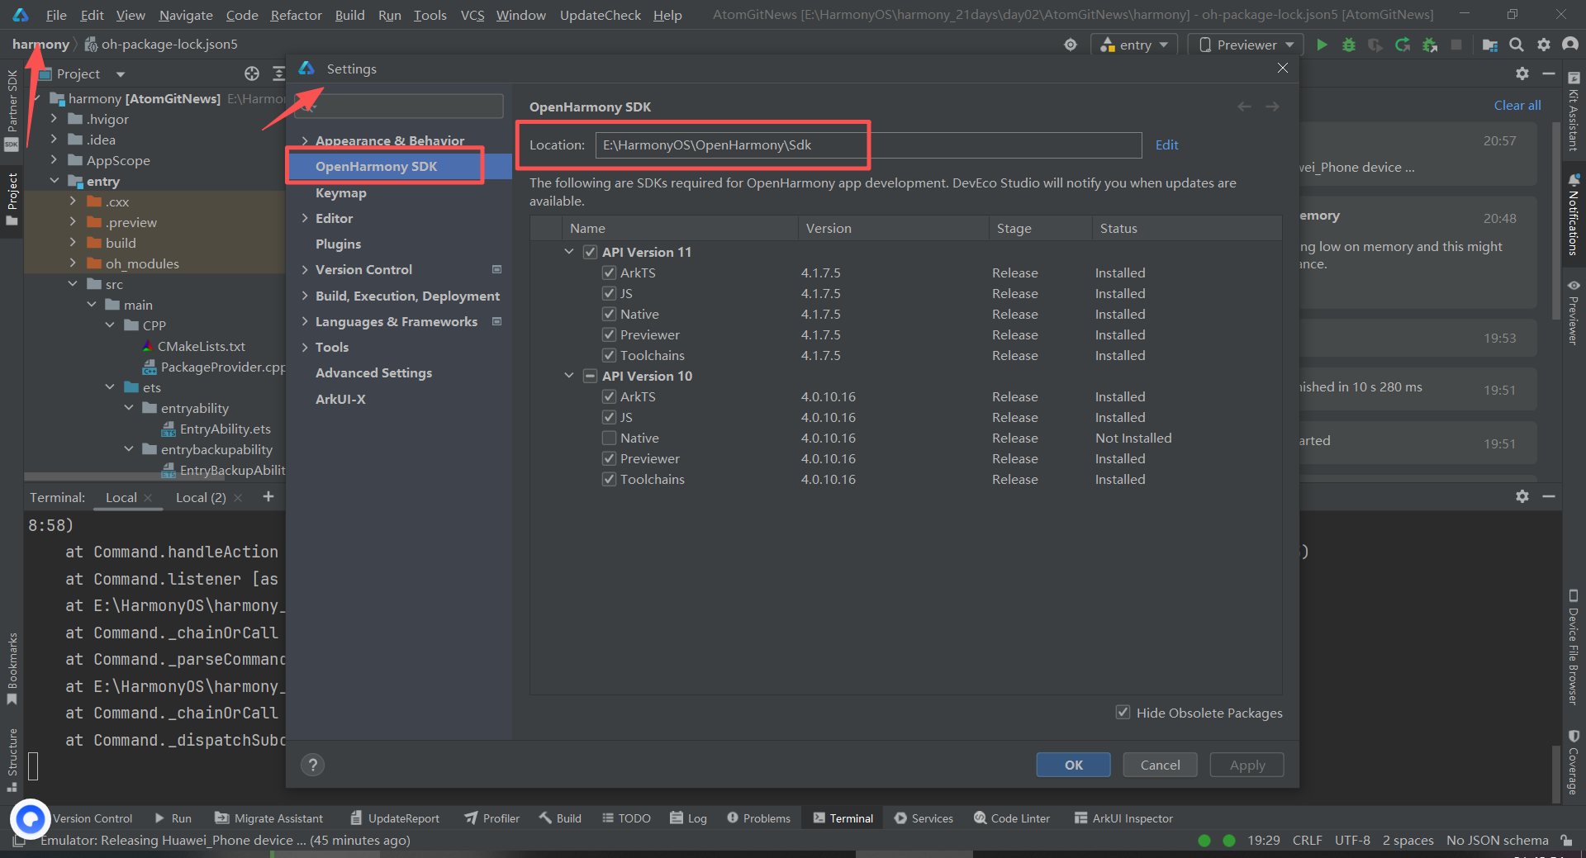The image size is (1586, 858).
Task: Open Search Everywhere magnifier icon
Action: [x=1517, y=45]
